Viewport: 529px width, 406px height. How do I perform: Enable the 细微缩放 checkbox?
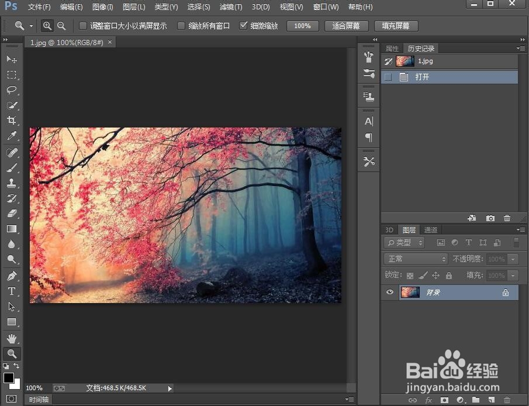point(244,26)
